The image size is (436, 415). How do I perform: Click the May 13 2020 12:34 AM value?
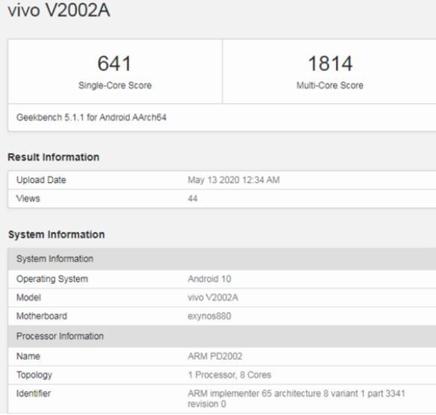(x=234, y=180)
